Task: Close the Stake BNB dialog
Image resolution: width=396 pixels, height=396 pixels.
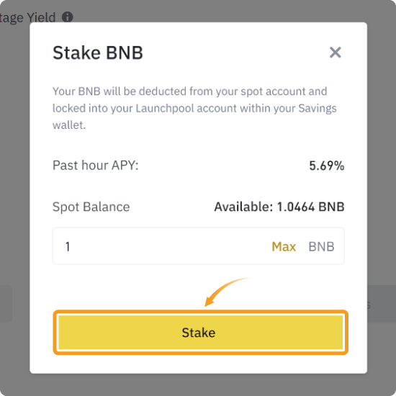Action: tap(335, 53)
